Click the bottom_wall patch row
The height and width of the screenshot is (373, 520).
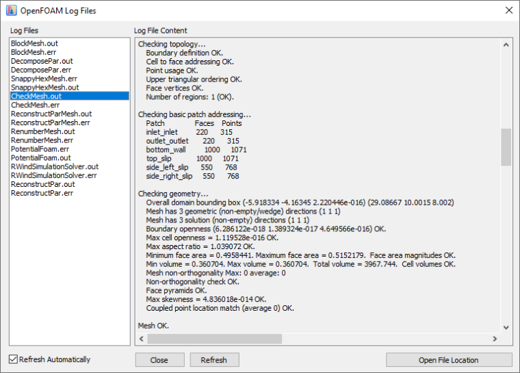[196, 150]
